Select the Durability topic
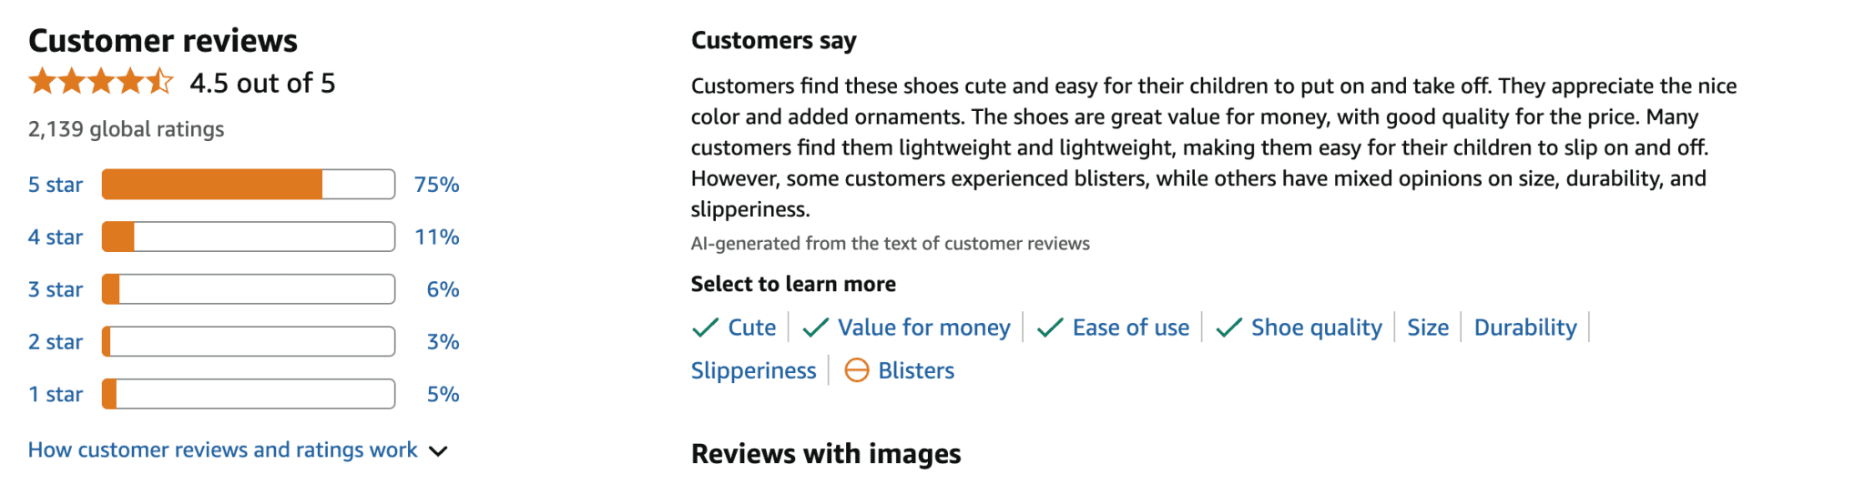 (x=1525, y=328)
